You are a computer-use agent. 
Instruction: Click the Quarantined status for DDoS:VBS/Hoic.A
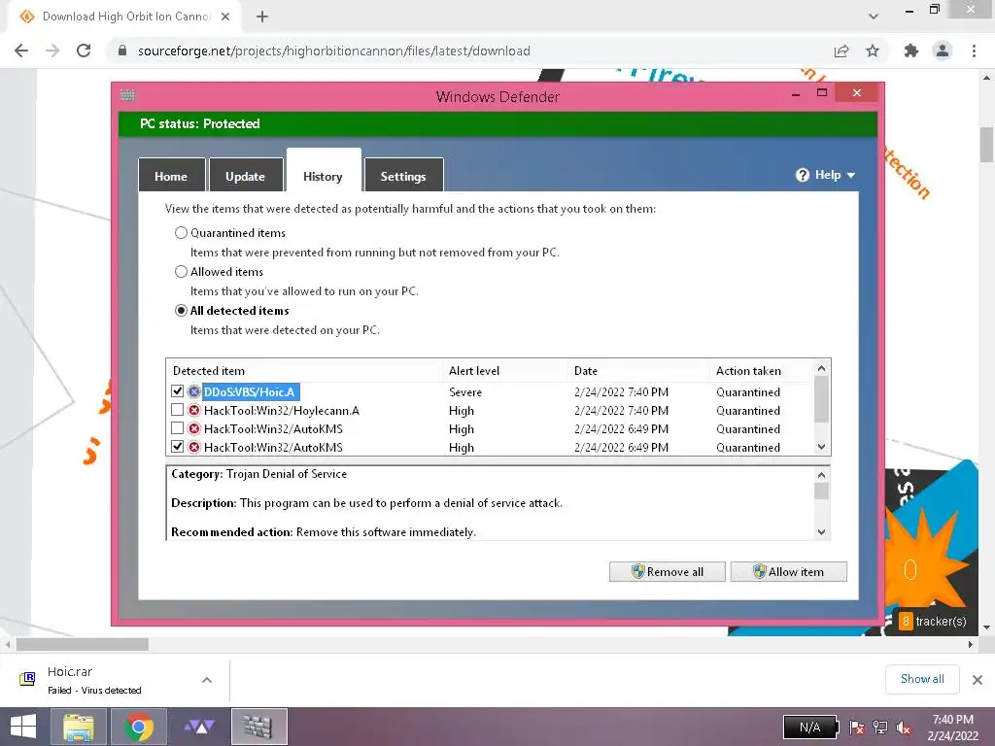(748, 392)
